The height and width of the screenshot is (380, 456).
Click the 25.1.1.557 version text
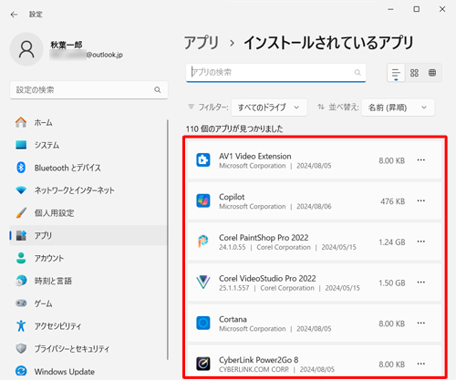[234, 288]
